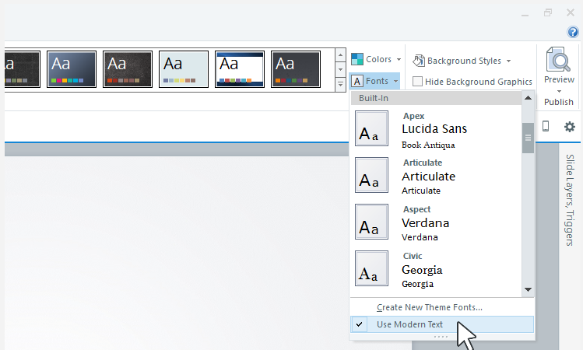This screenshot has height=350, width=583.
Task: Click the Aspect Aa preview icon
Action: (x=371, y=222)
